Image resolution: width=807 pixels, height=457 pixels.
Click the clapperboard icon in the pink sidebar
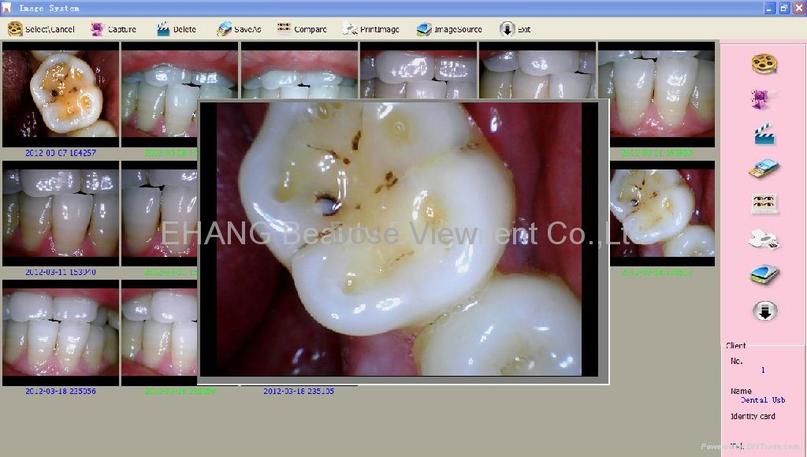[x=764, y=134]
